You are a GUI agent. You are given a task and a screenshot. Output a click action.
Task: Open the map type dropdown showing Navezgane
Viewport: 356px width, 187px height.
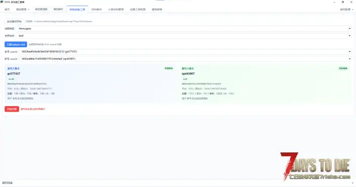(184, 29)
